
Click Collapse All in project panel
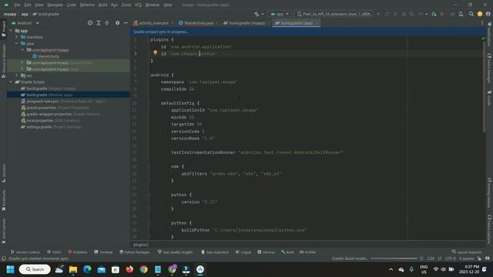click(x=107, y=23)
